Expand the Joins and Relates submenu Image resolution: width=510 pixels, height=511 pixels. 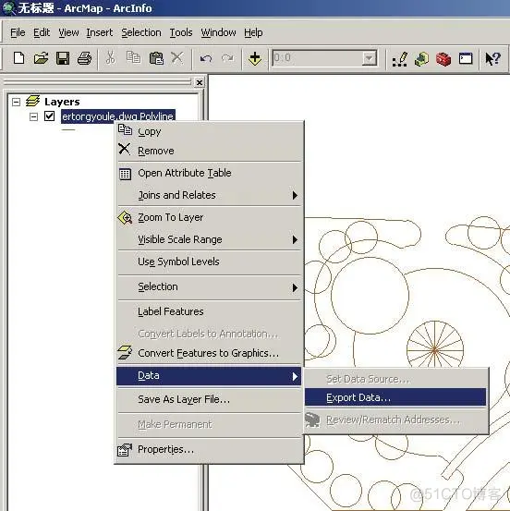[x=209, y=195]
